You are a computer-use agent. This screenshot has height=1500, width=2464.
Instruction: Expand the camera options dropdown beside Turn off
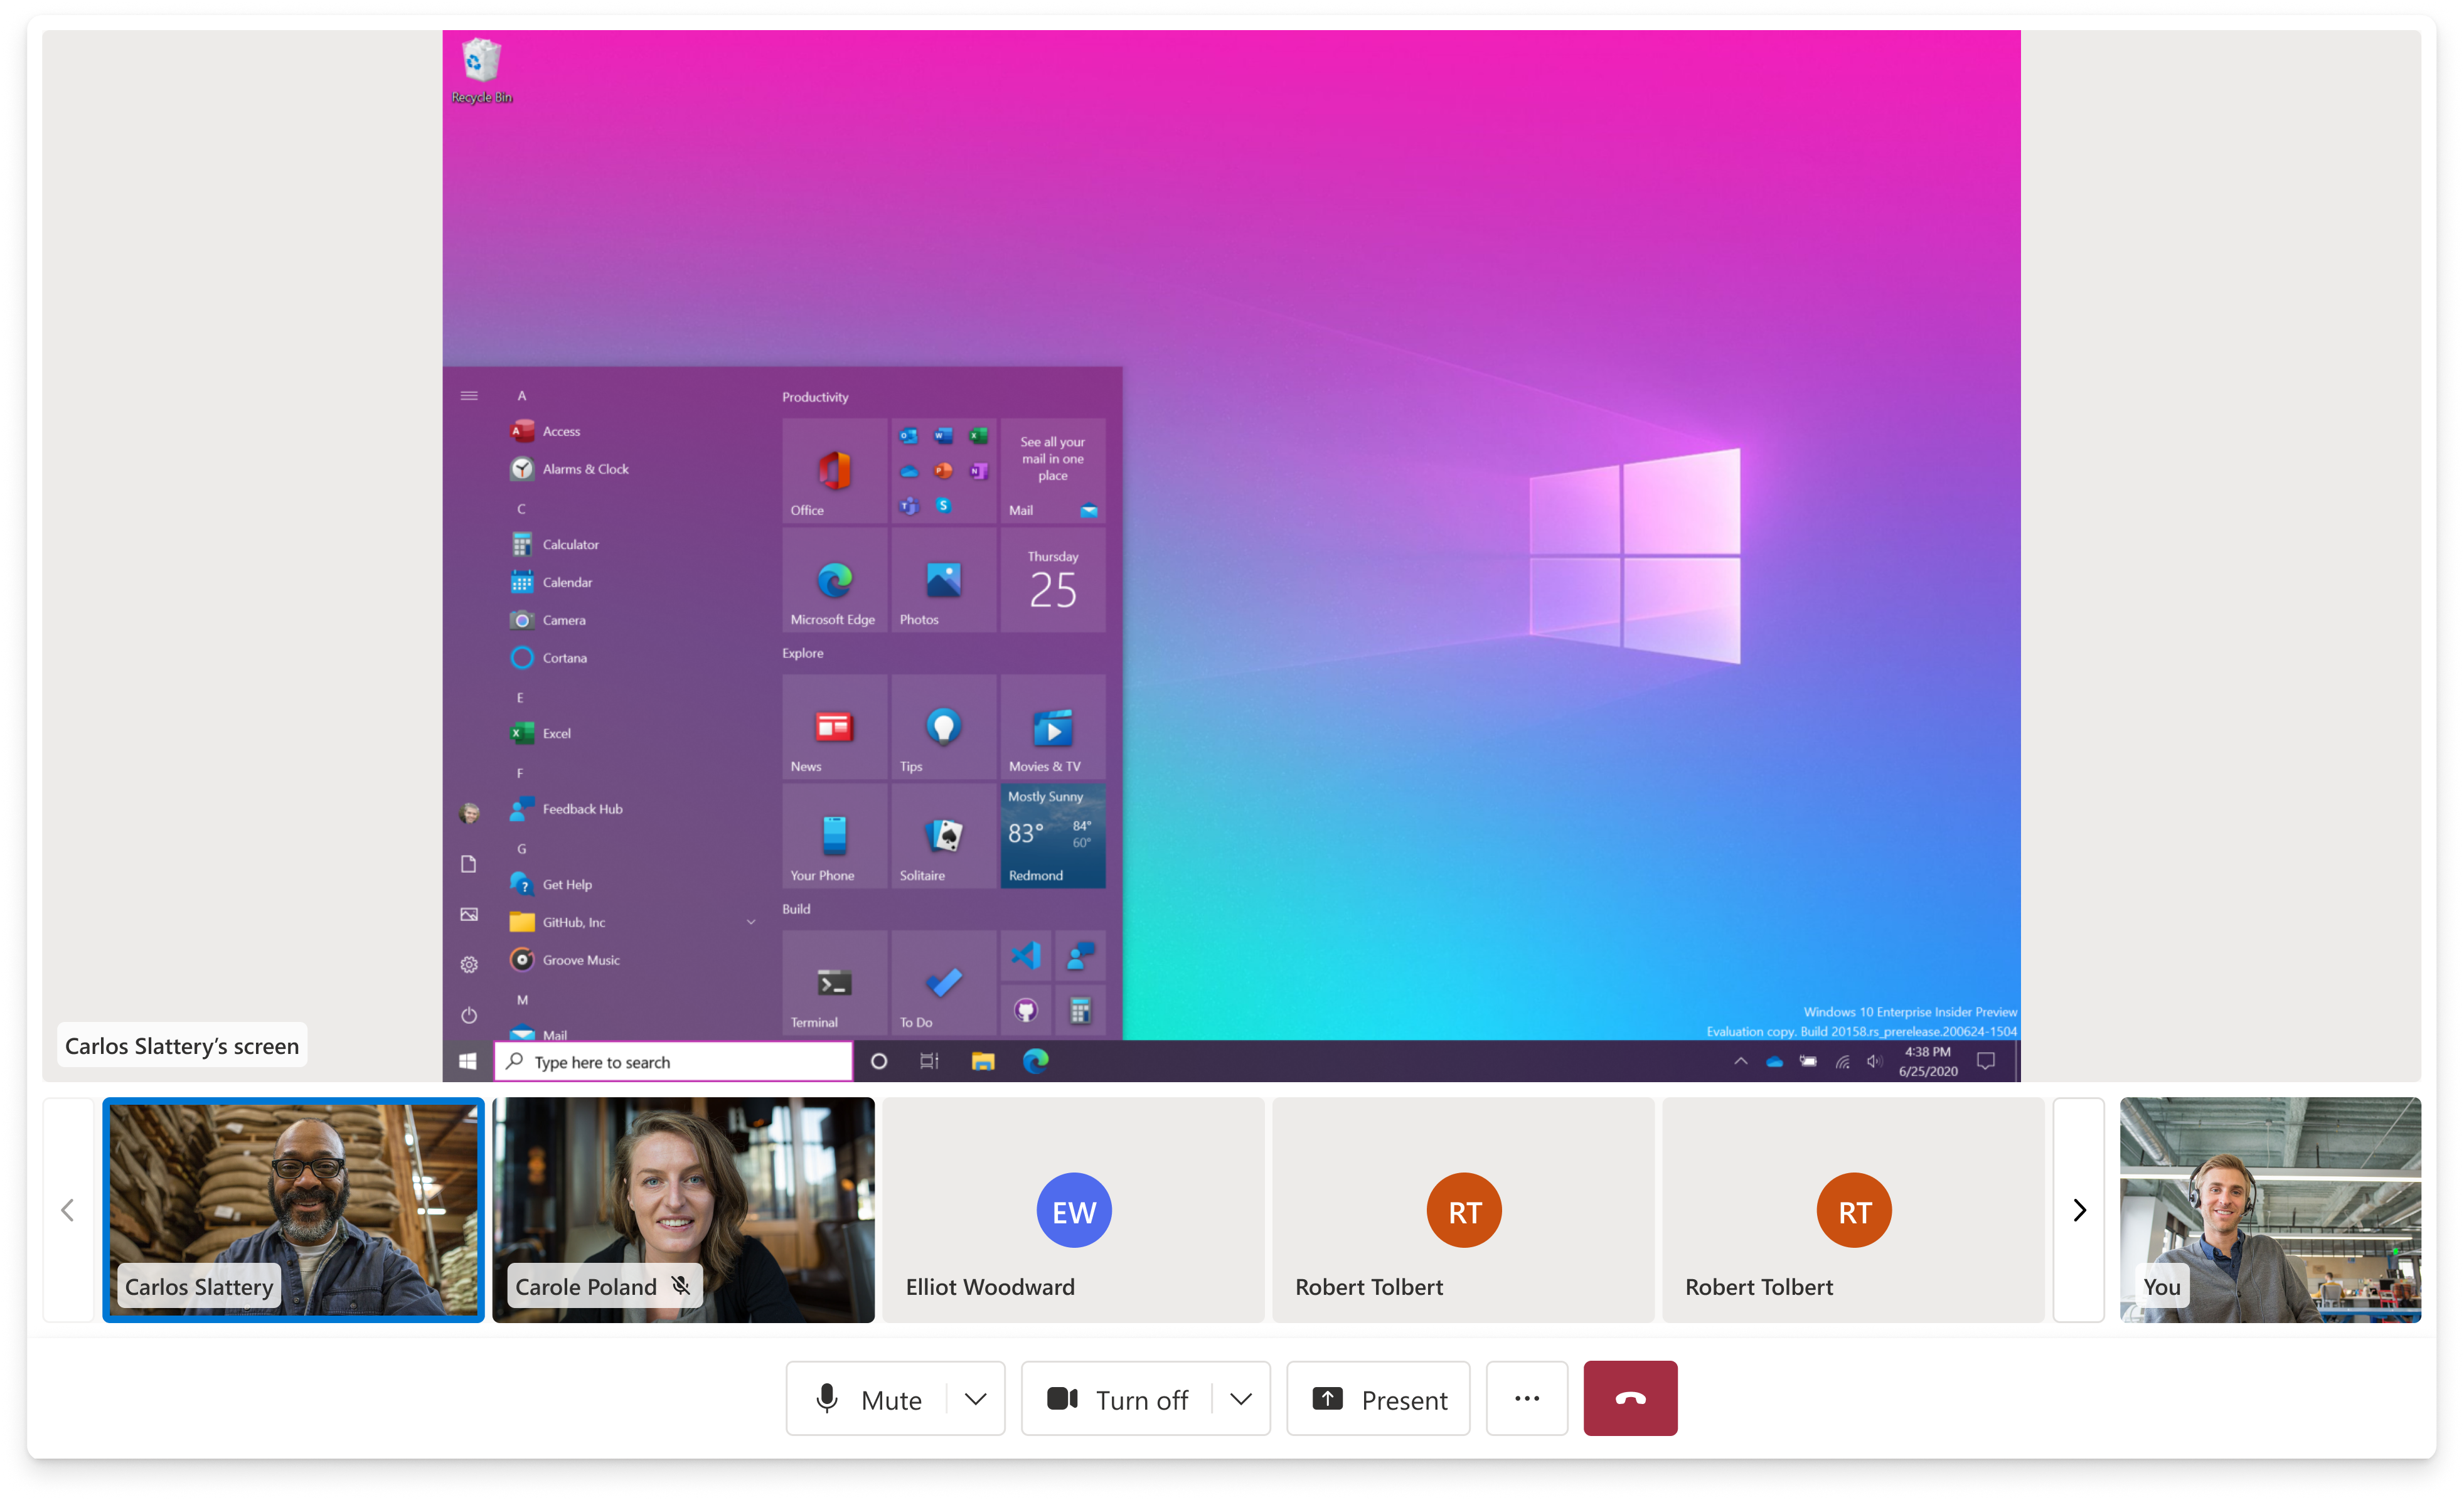(1241, 1398)
